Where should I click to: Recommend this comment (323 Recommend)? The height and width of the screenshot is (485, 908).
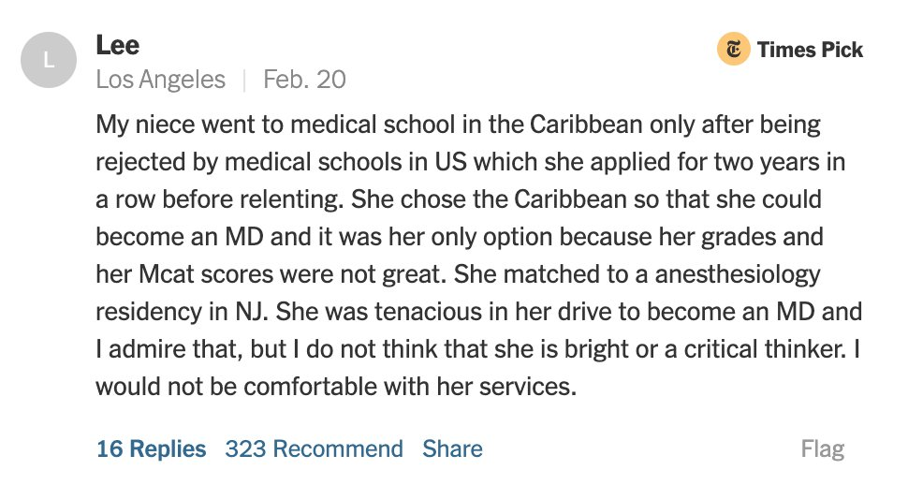(x=315, y=449)
